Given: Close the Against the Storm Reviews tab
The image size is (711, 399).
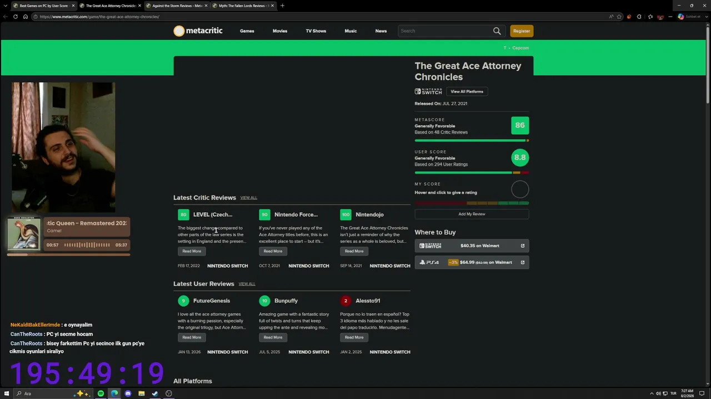Looking at the screenshot, I should (206, 6).
